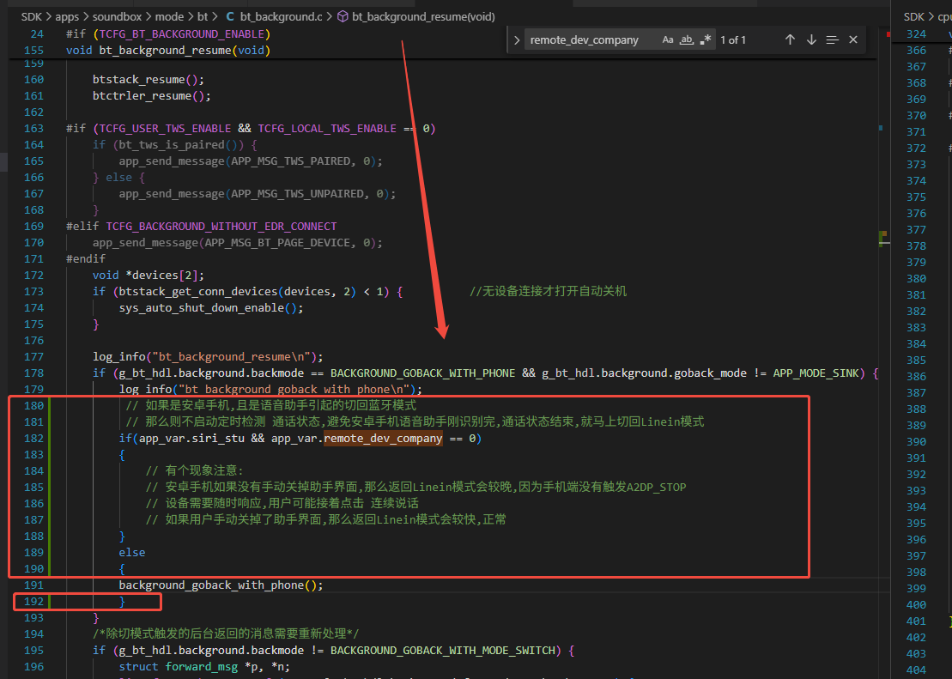Go to next match in find widget

coord(811,39)
